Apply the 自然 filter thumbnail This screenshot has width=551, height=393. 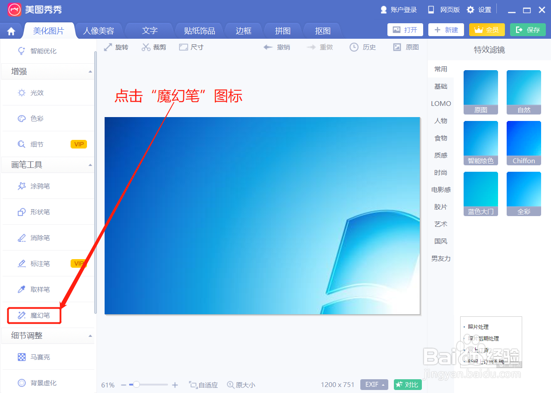tap(524, 92)
